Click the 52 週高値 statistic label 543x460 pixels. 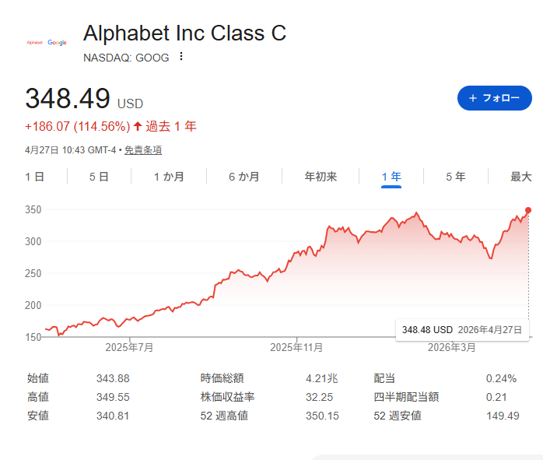(x=224, y=416)
